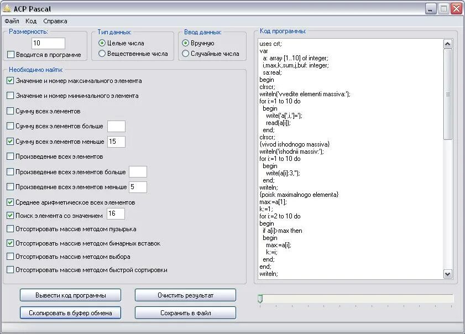This screenshot has width=465, height=334.
Task: Uncheck Поиск элемента со значением checkbox
Action: tap(10, 216)
